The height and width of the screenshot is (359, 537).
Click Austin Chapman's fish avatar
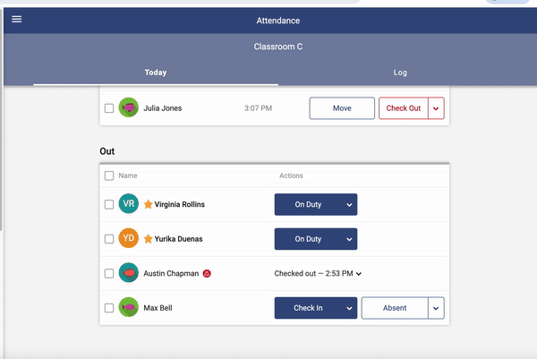(x=128, y=273)
